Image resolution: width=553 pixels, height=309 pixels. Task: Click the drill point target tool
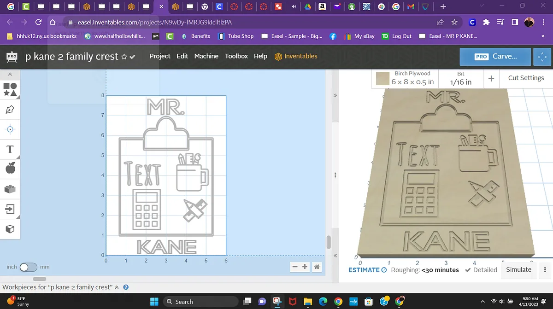tap(10, 129)
